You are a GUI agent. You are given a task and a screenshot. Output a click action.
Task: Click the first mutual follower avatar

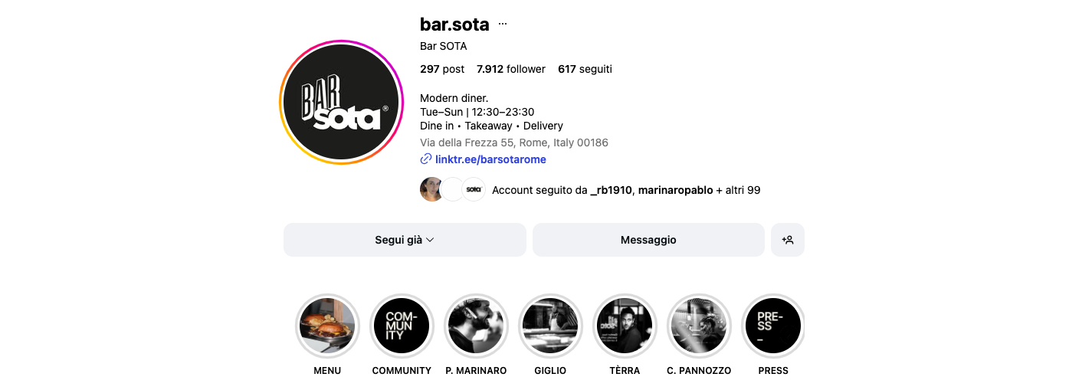431,189
